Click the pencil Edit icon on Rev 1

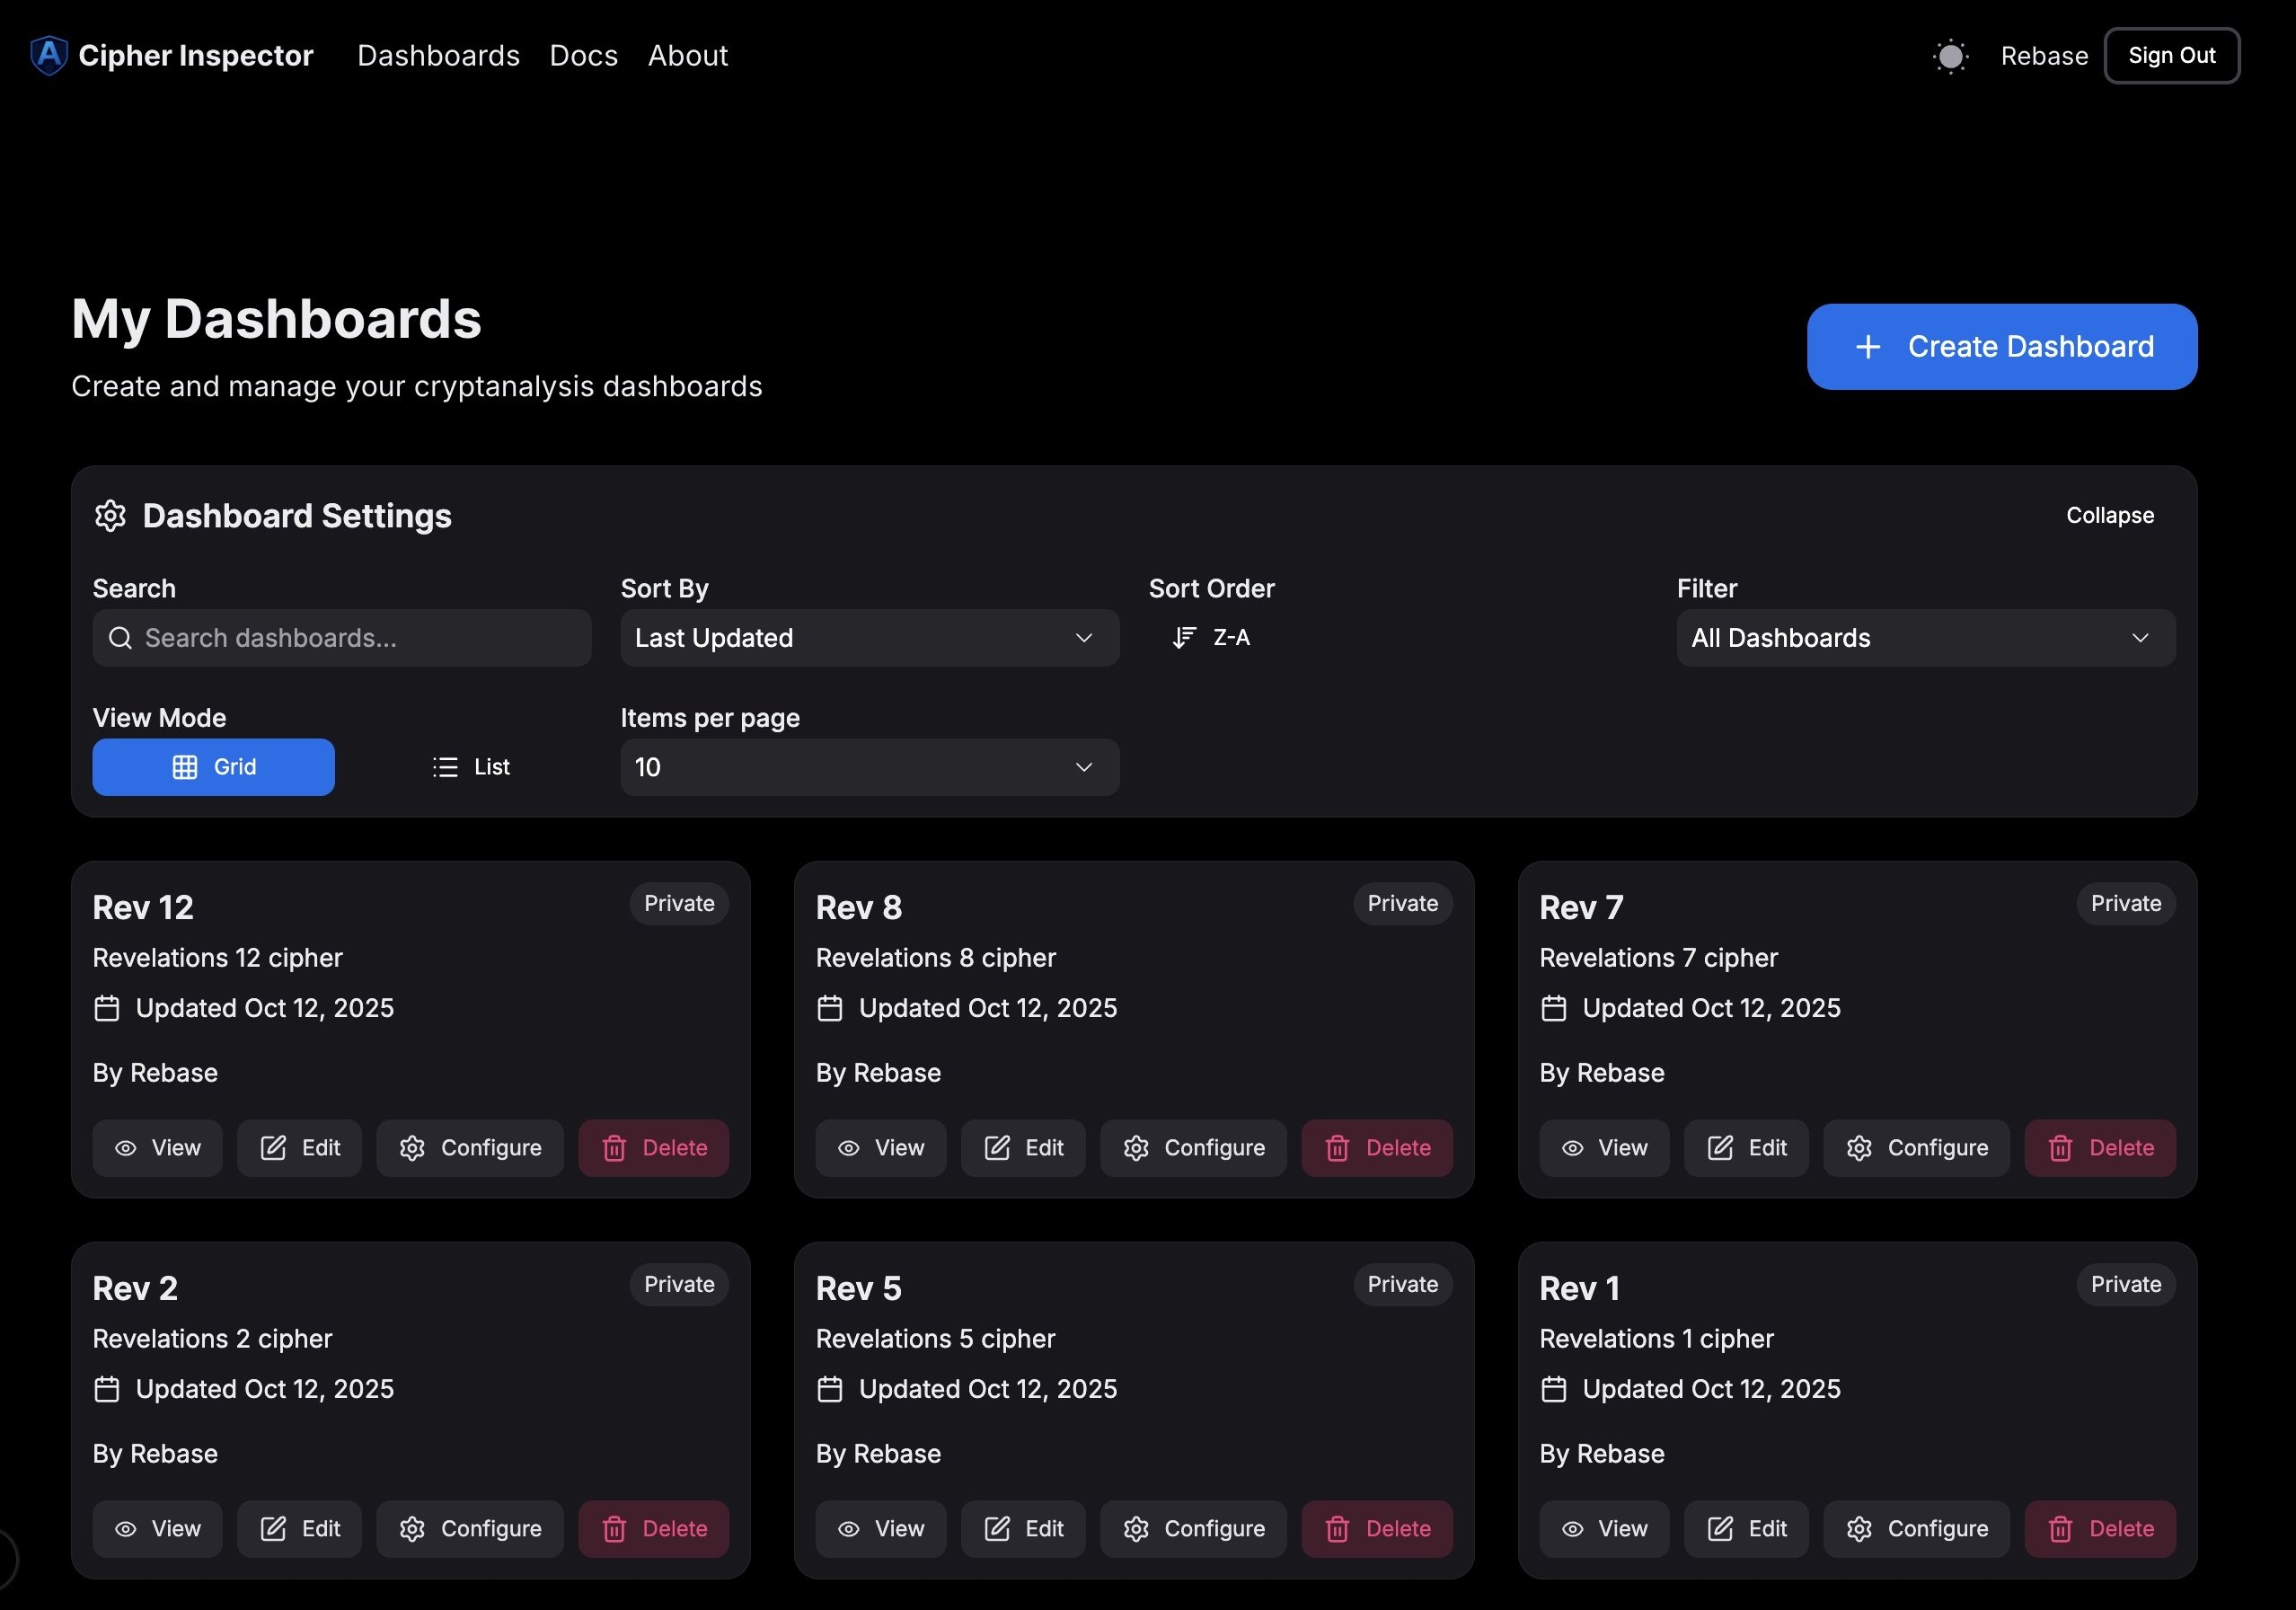1720,1529
